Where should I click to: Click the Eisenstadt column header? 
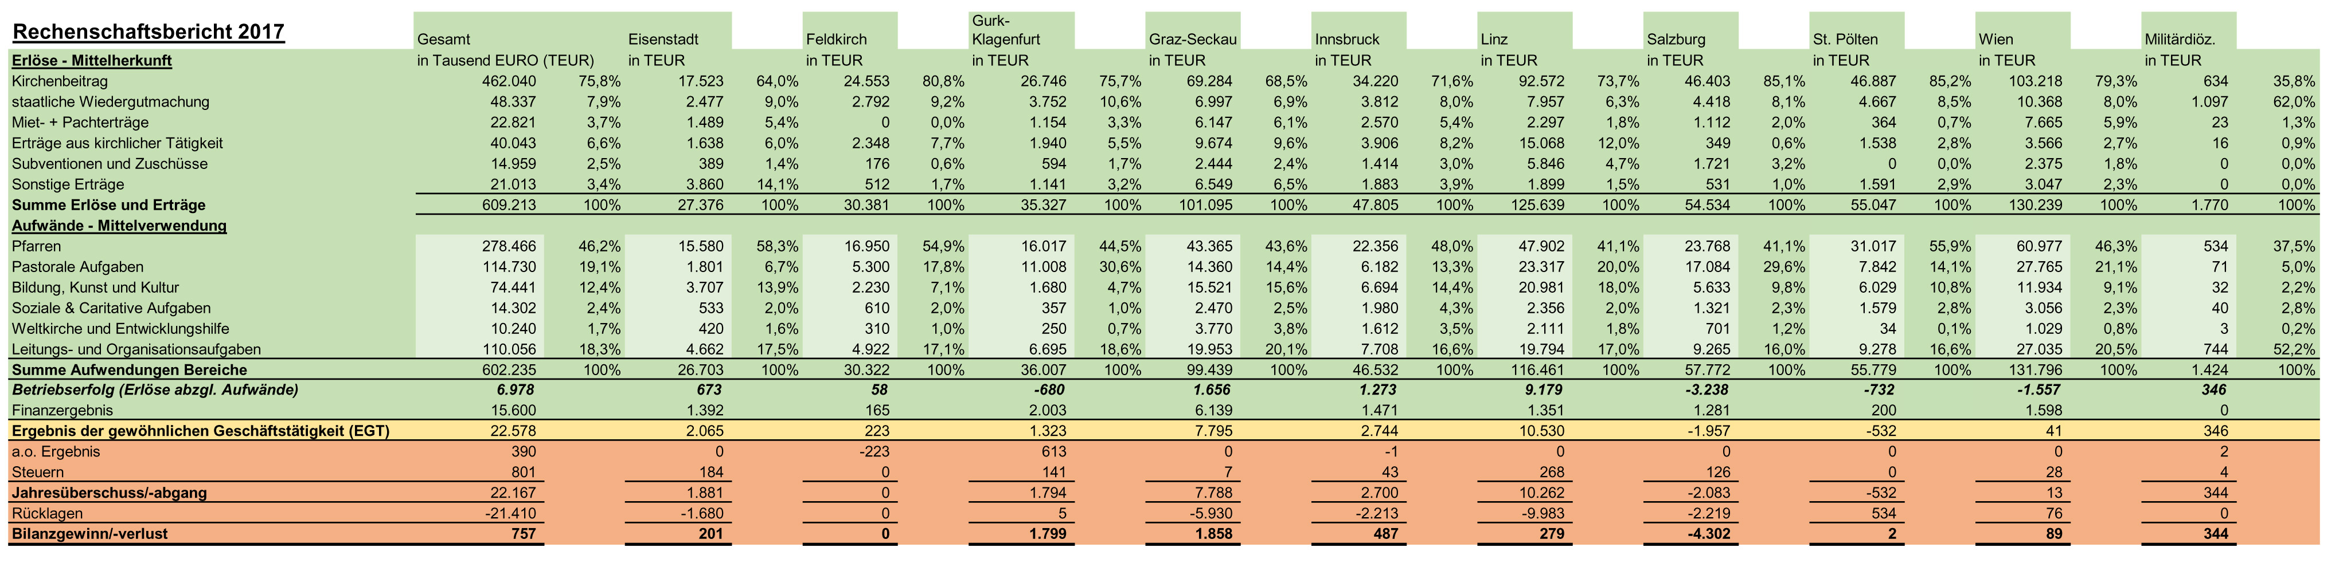tap(663, 40)
